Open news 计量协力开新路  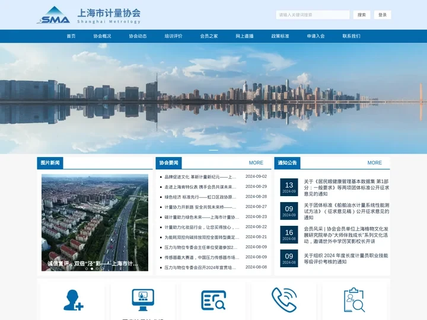coord(200,207)
